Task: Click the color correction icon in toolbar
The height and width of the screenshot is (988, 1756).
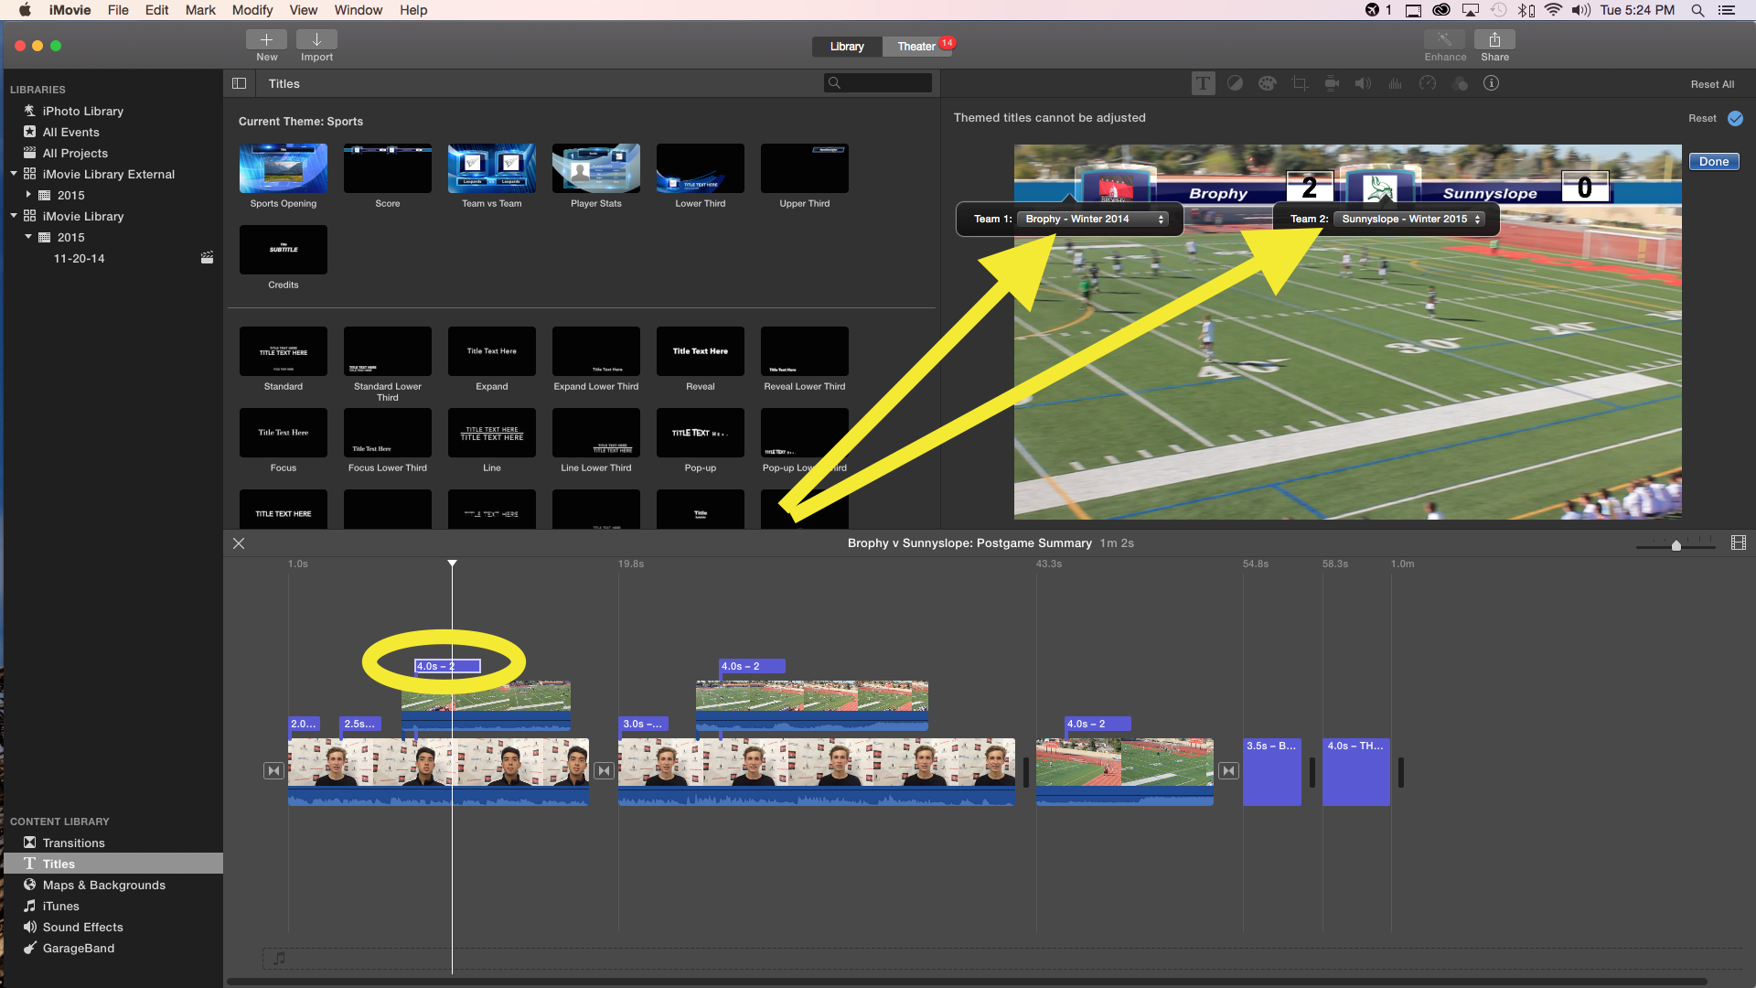Action: (x=1234, y=83)
